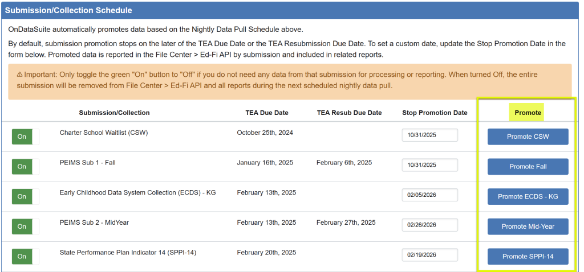Image resolution: width=584 pixels, height=272 pixels.
Task: Start the Promote SPPI-14 action
Action: pos(528,257)
